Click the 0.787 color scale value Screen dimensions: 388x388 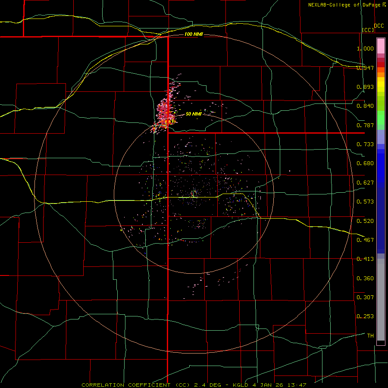pyautogui.click(x=365, y=125)
